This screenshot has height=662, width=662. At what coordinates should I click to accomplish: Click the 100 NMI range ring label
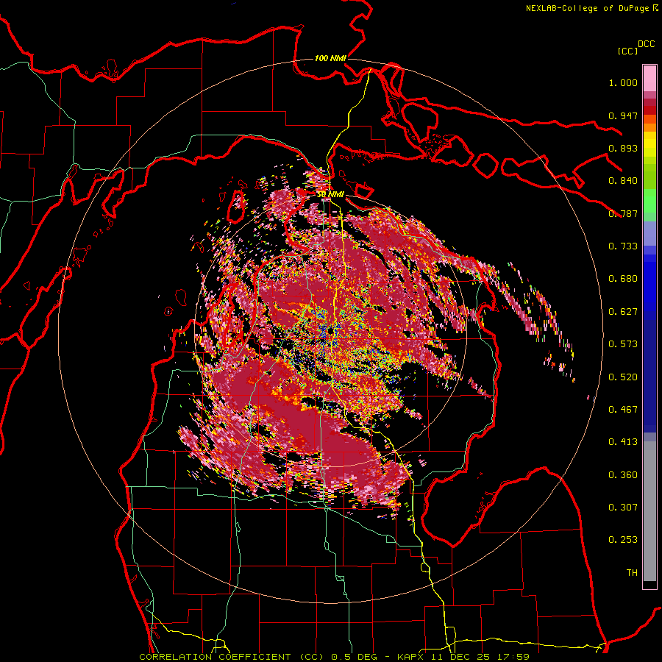click(x=330, y=58)
